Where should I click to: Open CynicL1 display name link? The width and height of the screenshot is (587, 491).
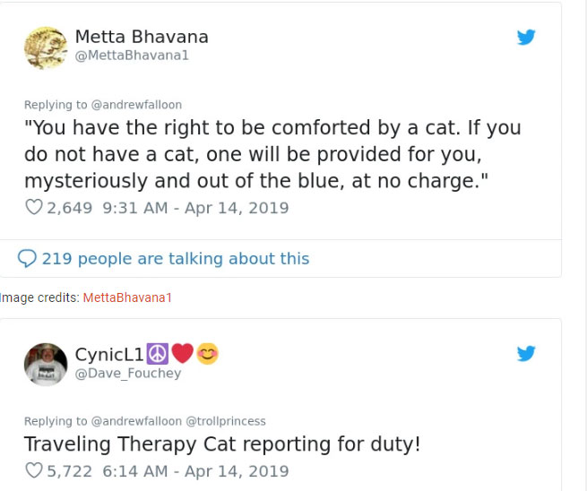tap(104, 354)
